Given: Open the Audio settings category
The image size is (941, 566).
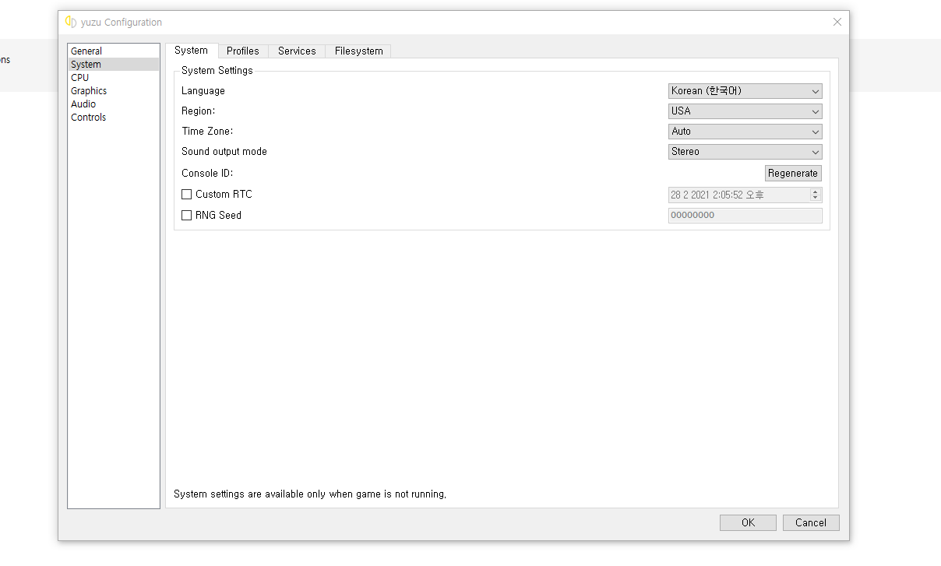Looking at the screenshot, I should pyautogui.click(x=113, y=104).
